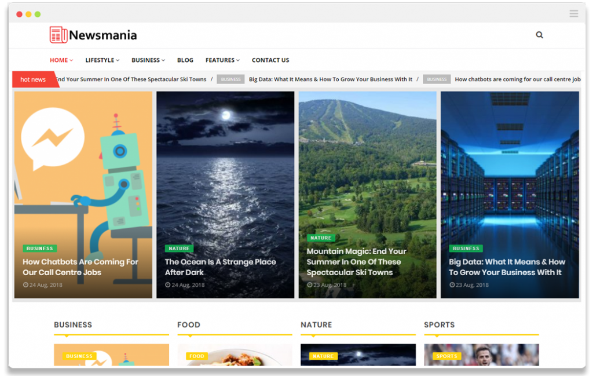The height and width of the screenshot is (376, 593).
Task: Open the hamburger menu at top right
Action: 574,13
